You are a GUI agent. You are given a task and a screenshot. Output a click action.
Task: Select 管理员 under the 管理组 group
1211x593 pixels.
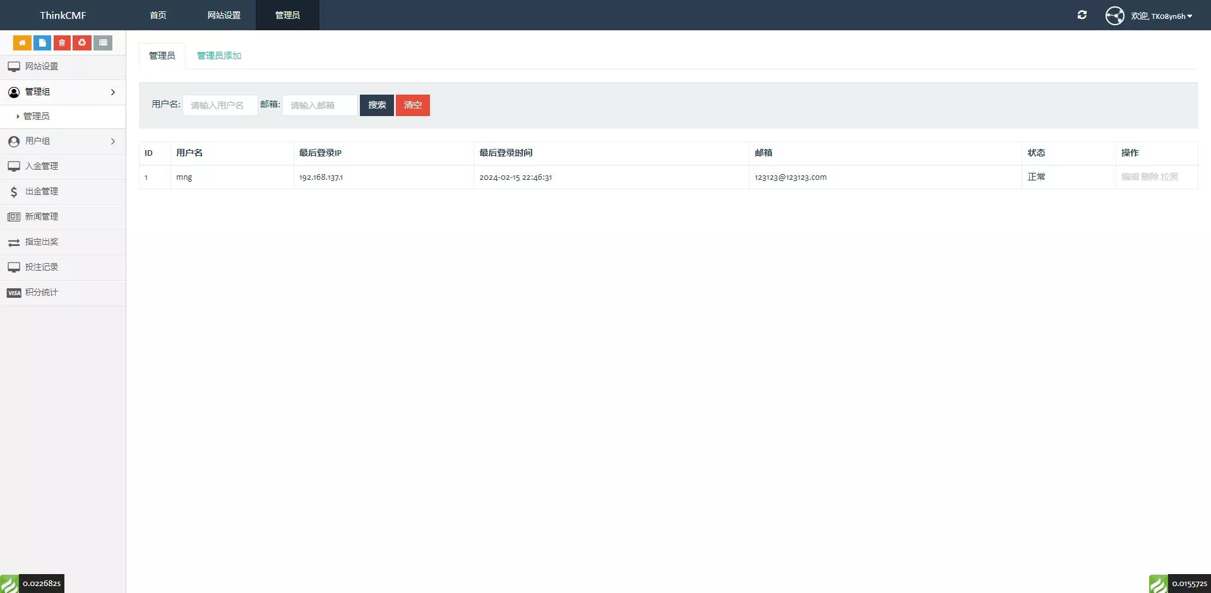pos(37,116)
